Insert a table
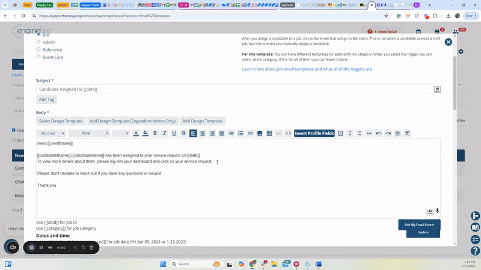This screenshot has width=481, height=270. pyautogui.click(x=269, y=133)
